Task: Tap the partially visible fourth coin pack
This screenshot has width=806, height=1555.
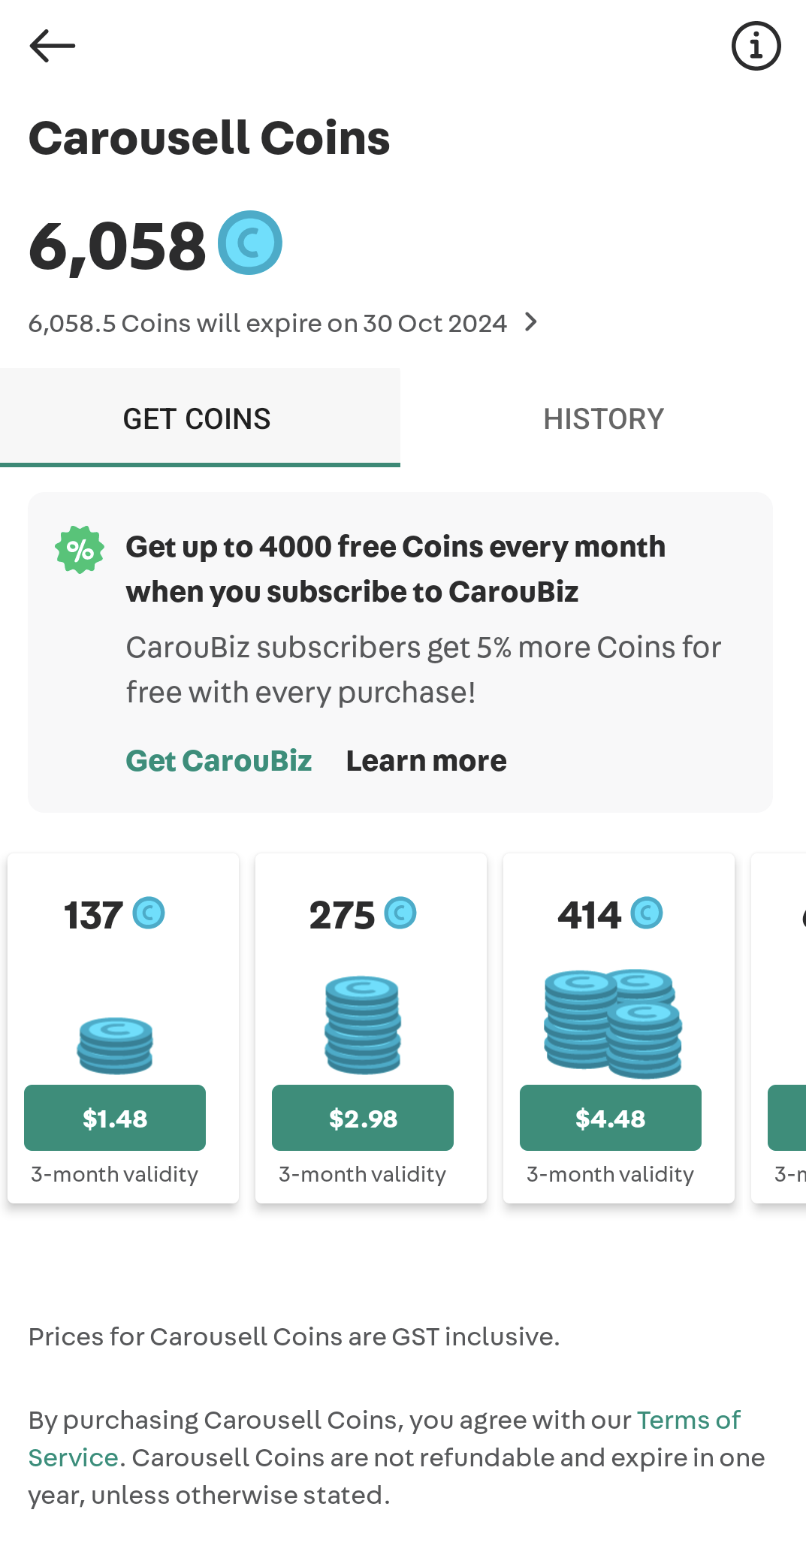Action: click(779, 1028)
